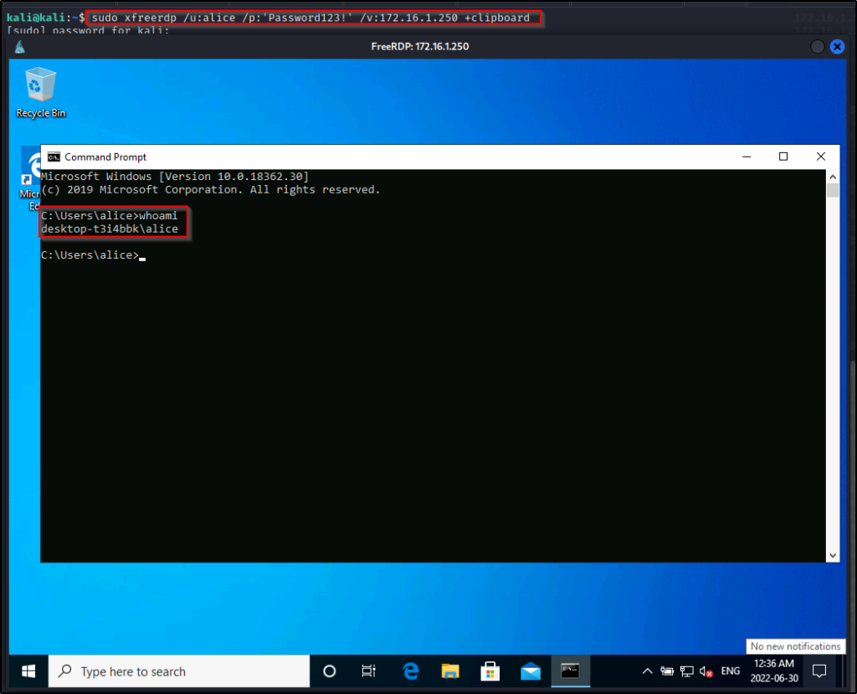Click the battery status tray icon
The width and height of the screenshot is (857, 694).
pos(667,671)
